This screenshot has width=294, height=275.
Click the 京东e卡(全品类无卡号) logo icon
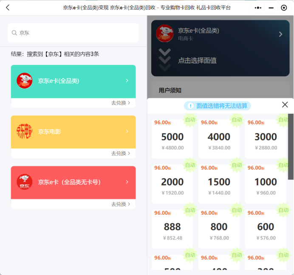click(25, 182)
